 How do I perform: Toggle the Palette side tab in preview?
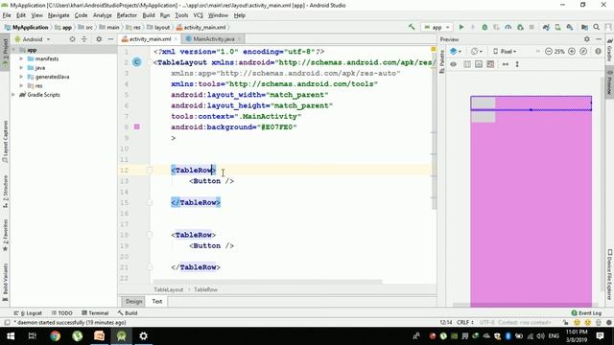(x=441, y=60)
